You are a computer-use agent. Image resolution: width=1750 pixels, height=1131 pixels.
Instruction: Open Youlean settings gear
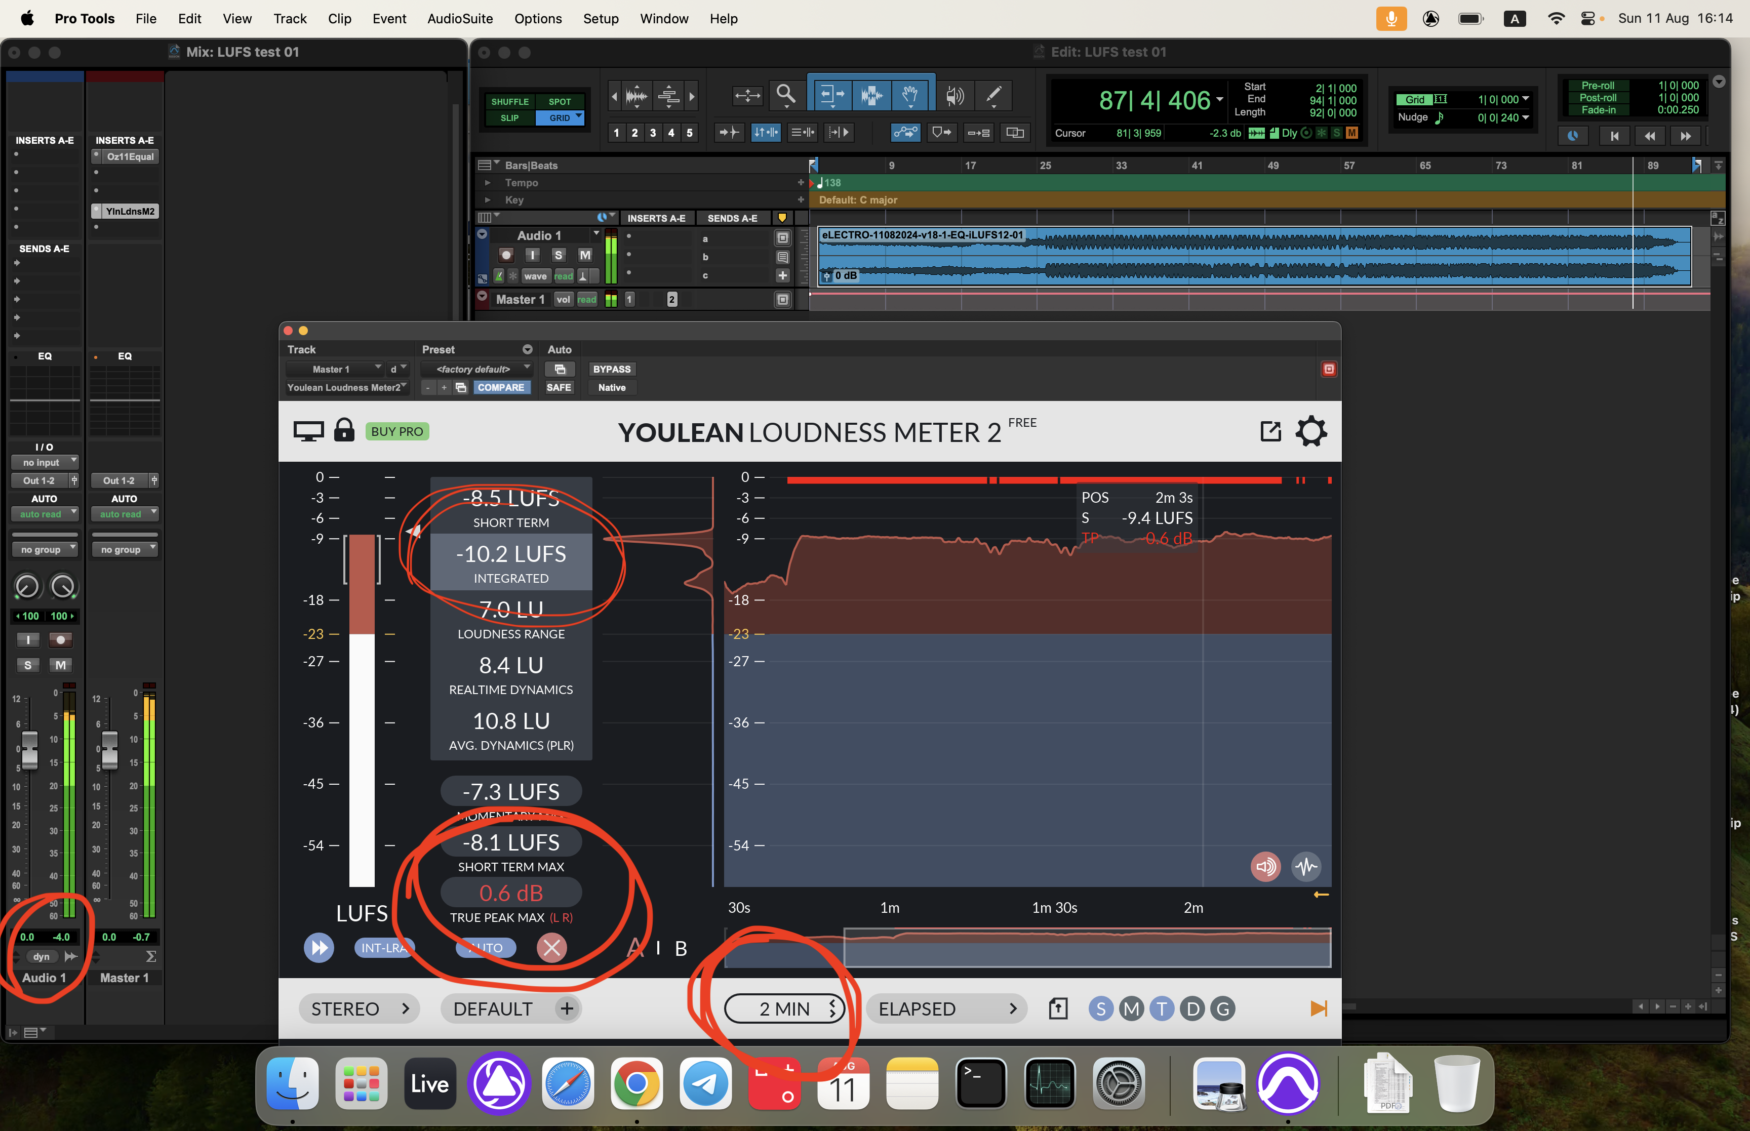click(x=1311, y=431)
